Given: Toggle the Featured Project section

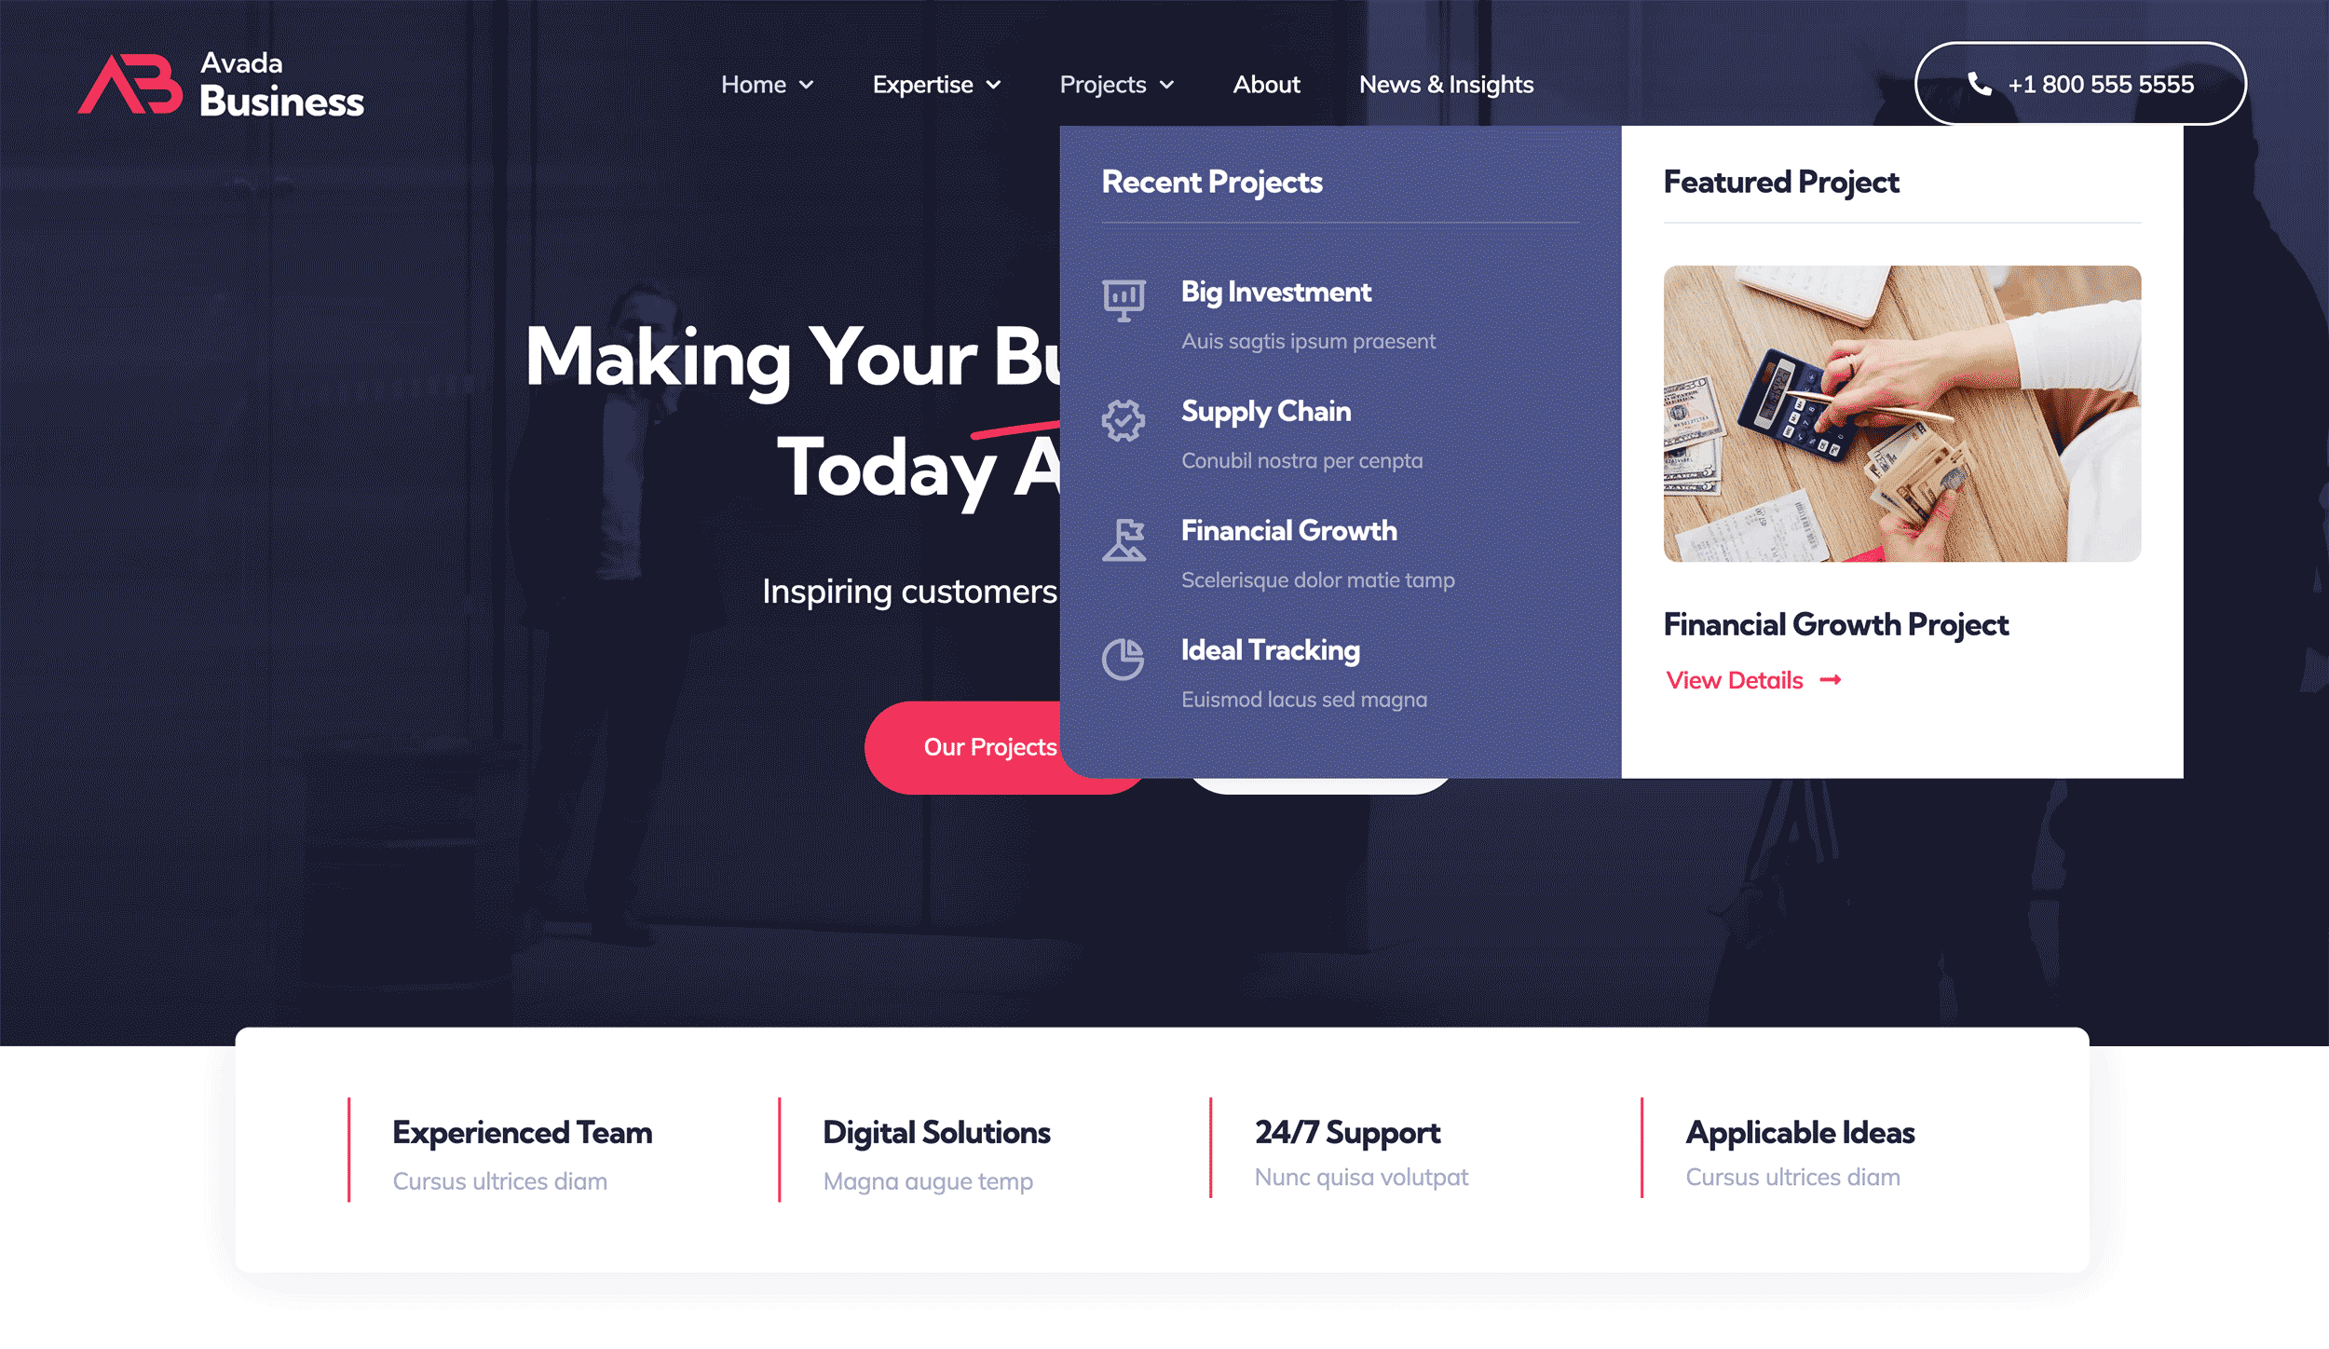Looking at the screenshot, I should point(1781,182).
